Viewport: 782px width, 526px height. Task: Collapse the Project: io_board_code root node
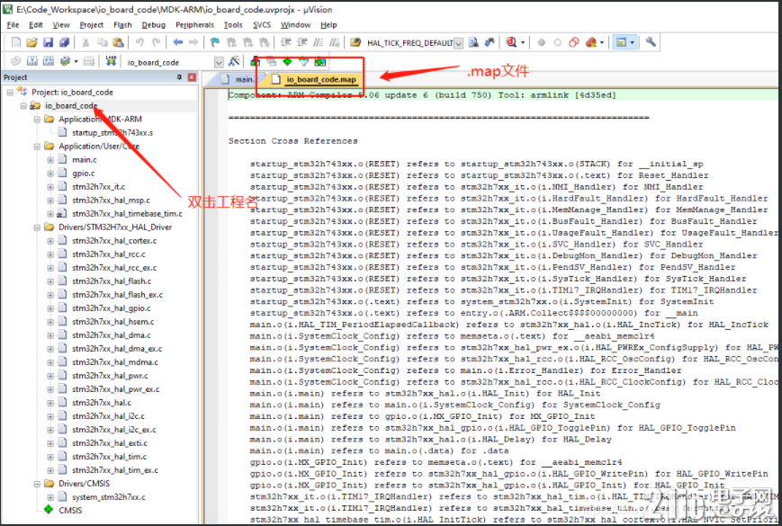10,92
